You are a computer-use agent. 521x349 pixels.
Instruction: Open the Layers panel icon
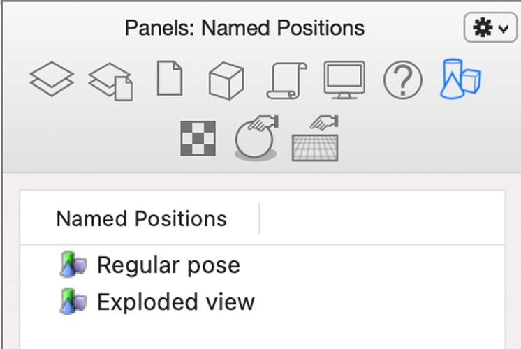click(x=52, y=80)
